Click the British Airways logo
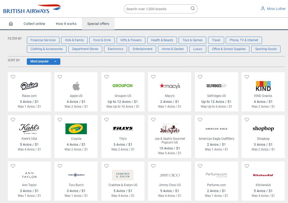The width and height of the screenshot is (288, 203). [x=32, y=9]
